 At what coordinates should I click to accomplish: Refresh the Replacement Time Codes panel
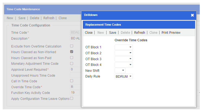(139, 33)
